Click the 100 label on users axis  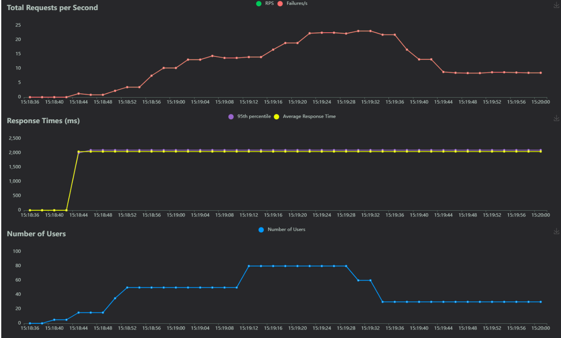point(17,251)
